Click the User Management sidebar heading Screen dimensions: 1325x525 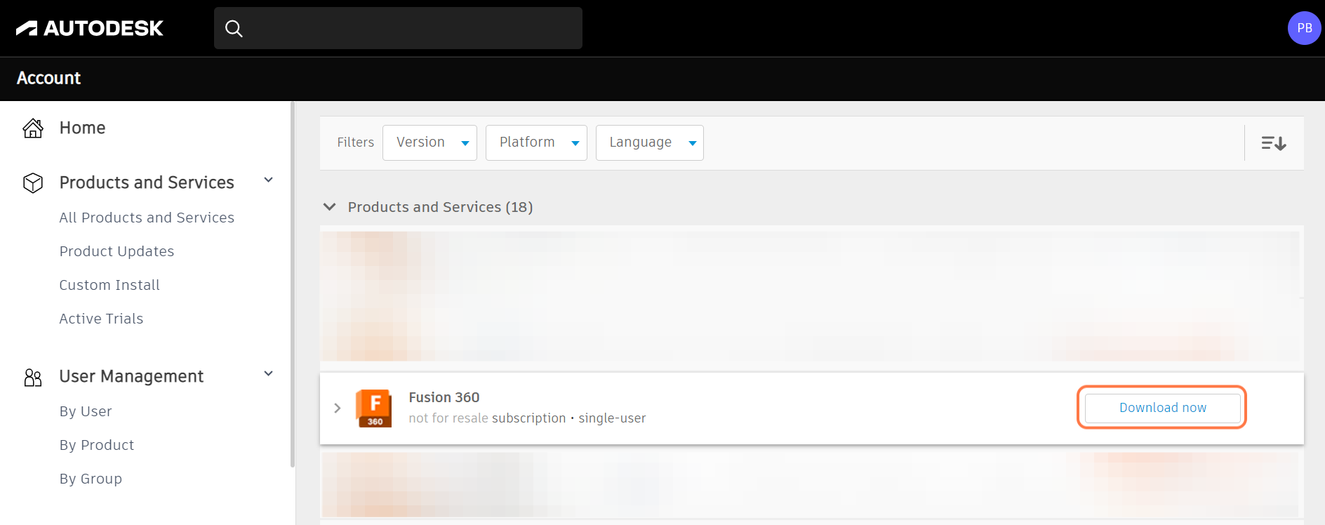coord(131,376)
